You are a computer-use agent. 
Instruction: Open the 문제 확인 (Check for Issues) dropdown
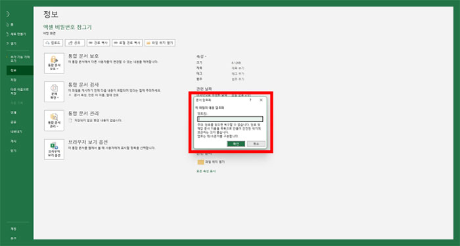coord(54,92)
